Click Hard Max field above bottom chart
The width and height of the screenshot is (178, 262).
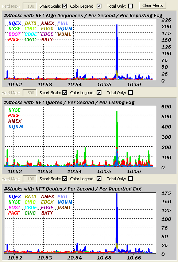(30, 179)
